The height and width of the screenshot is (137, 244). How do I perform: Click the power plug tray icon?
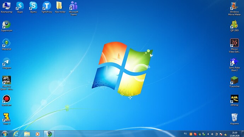click(x=216, y=134)
